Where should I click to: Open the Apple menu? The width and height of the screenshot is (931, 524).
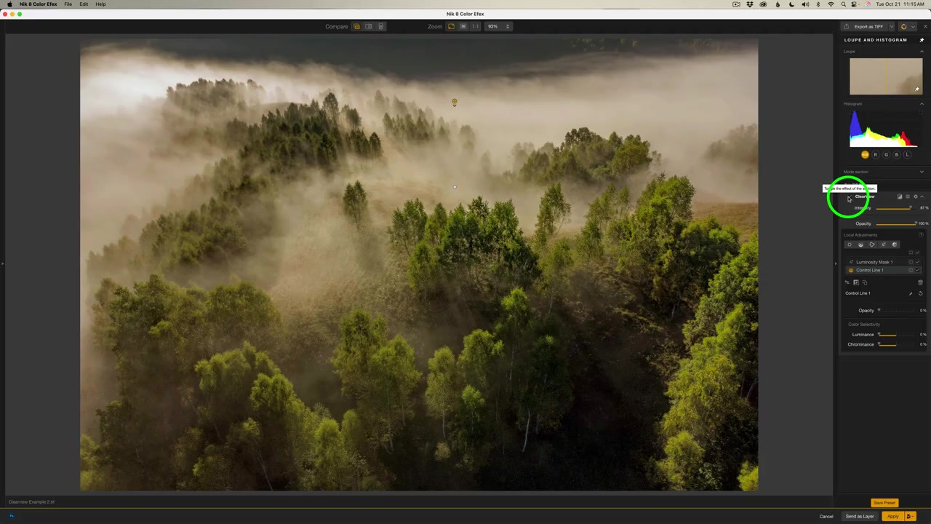tap(9, 4)
